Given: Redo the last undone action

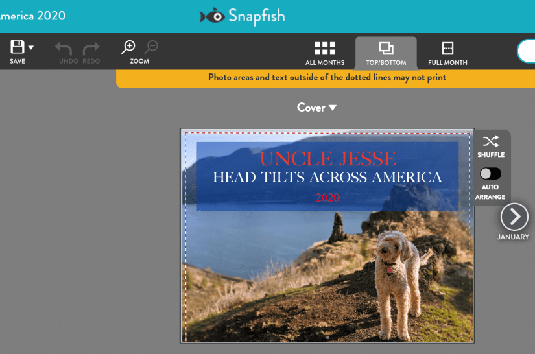Looking at the screenshot, I should click(91, 49).
